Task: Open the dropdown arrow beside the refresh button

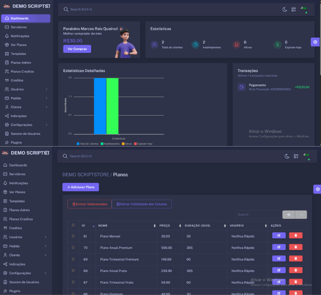Action: (x=301, y=215)
